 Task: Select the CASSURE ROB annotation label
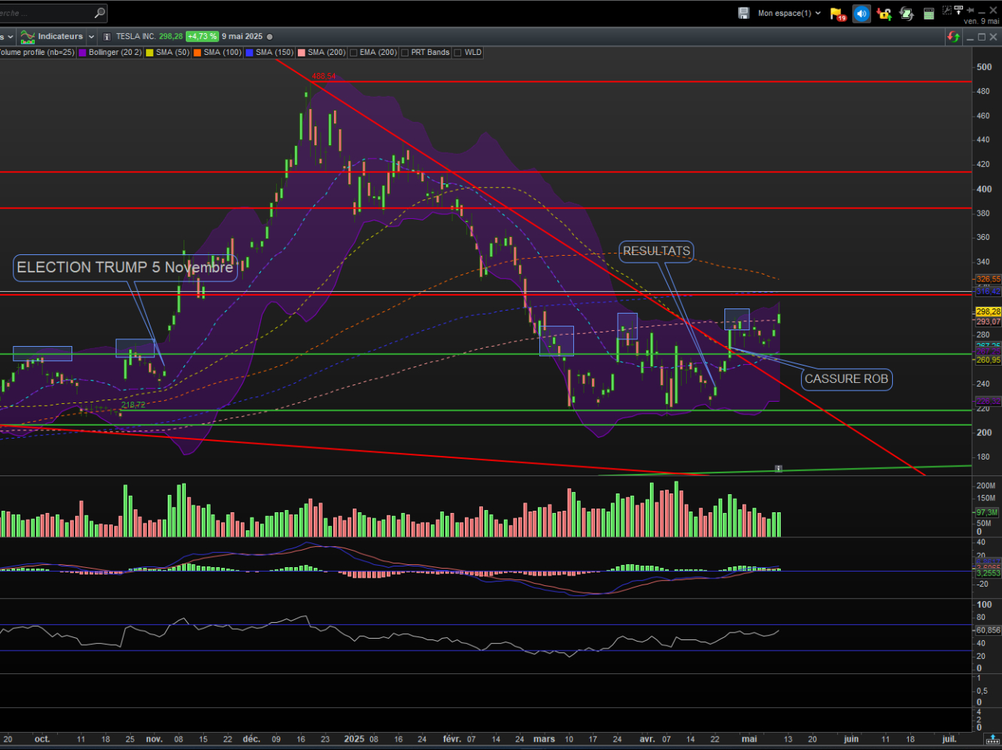[x=846, y=379]
